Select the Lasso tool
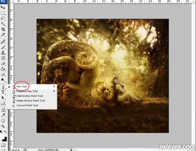Screen dimensions: 196x151 [3, 18]
